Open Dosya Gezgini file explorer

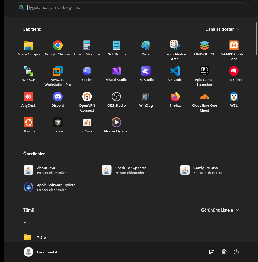point(28,48)
